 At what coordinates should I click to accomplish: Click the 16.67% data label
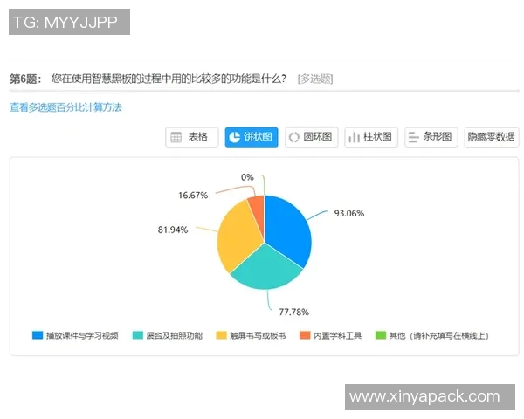click(x=193, y=196)
